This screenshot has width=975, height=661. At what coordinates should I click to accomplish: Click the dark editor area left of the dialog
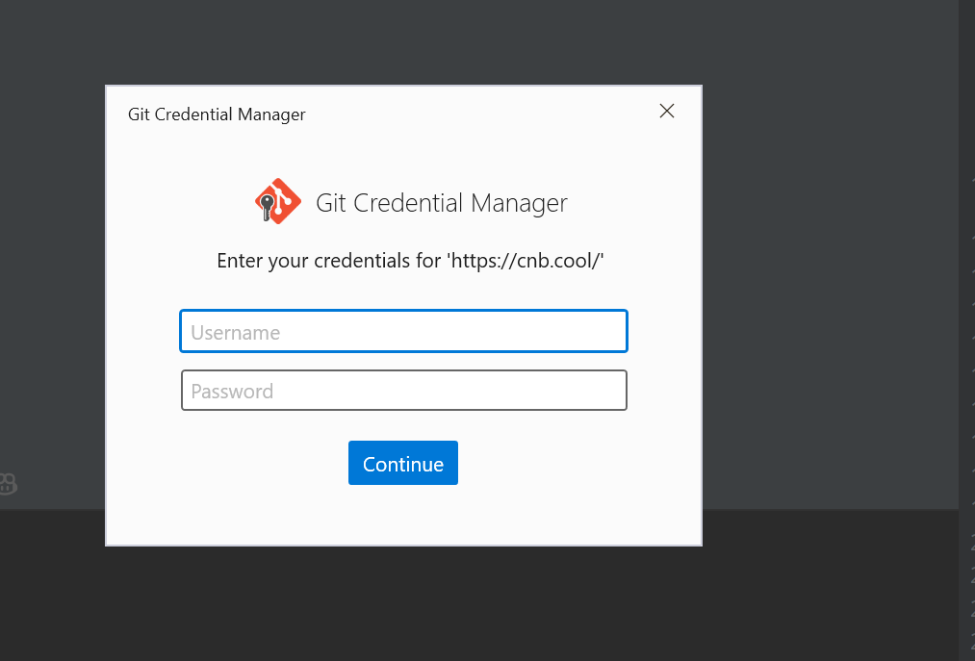(53, 289)
